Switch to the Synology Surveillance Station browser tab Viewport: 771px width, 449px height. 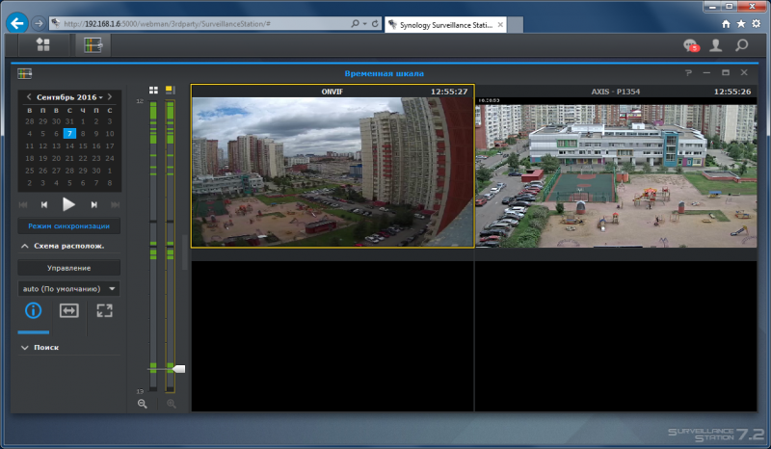coord(445,25)
